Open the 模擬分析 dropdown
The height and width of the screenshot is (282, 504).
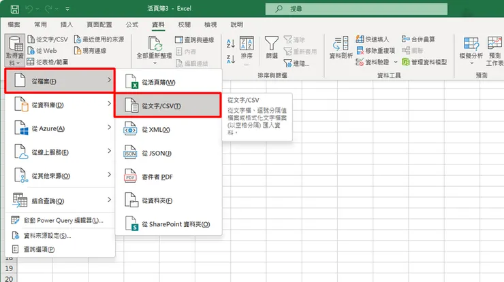pos(471,50)
